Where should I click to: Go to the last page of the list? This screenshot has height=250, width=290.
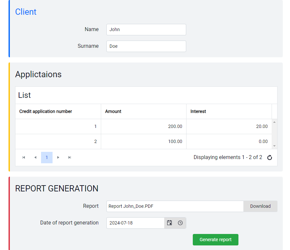click(70, 157)
